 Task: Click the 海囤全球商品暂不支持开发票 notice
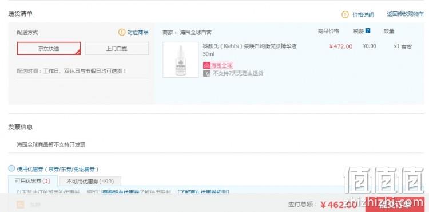pyautogui.click(x=51, y=144)
